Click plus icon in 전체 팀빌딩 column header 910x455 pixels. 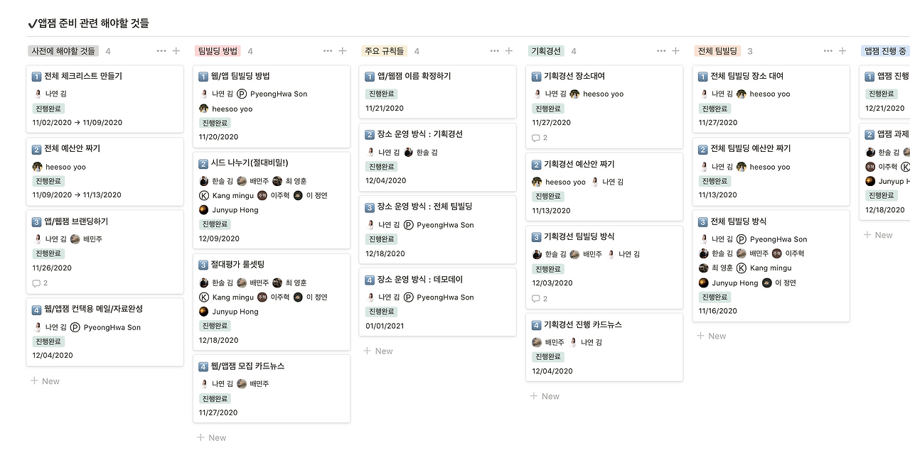[x=842, y=51]
